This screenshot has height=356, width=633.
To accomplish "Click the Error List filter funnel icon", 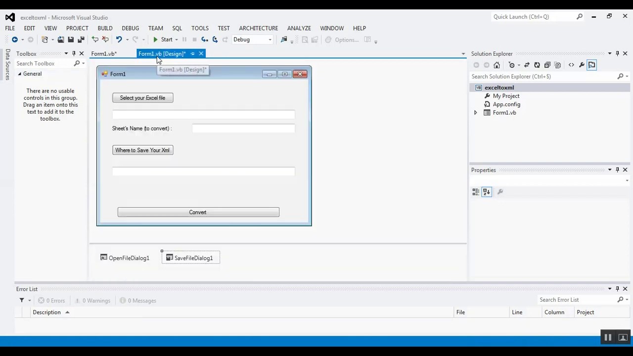I will [x=22, y=301].
